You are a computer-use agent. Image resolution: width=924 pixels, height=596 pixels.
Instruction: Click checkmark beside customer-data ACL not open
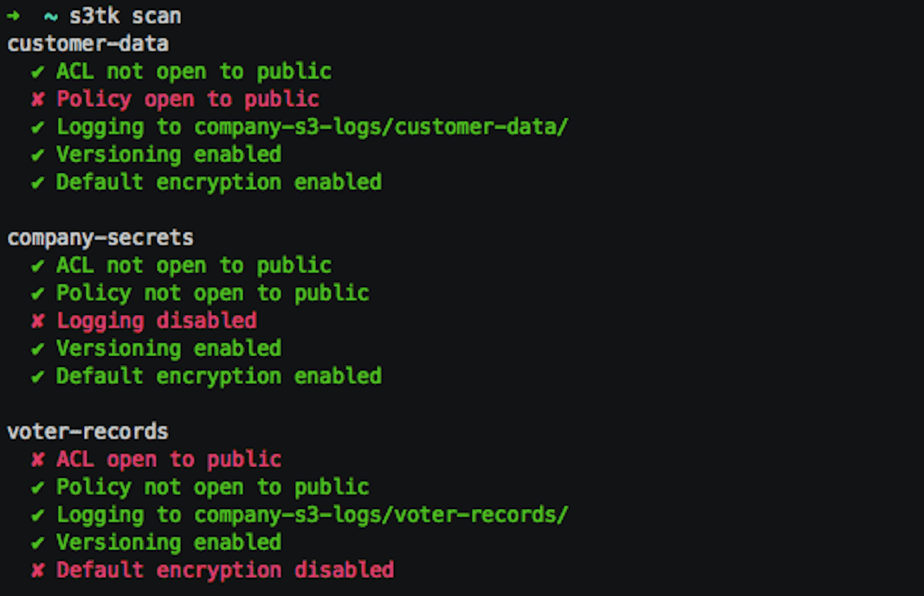tap(38, 72)
